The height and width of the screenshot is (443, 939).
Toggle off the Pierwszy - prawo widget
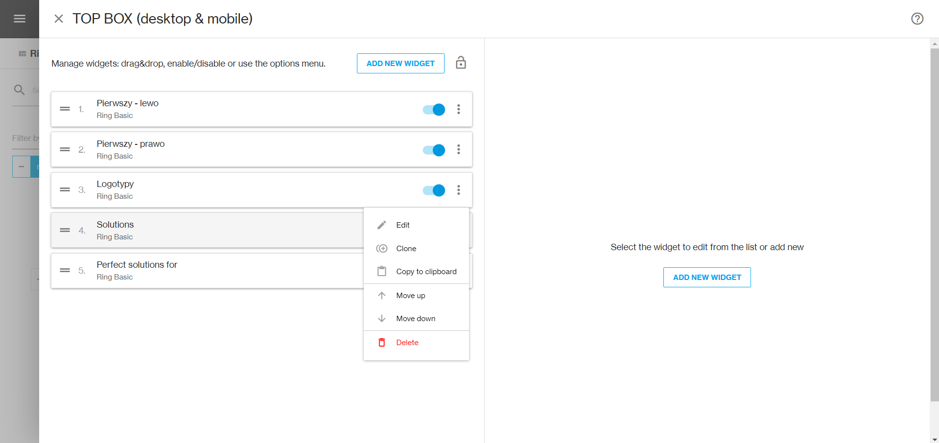[434, 150]
